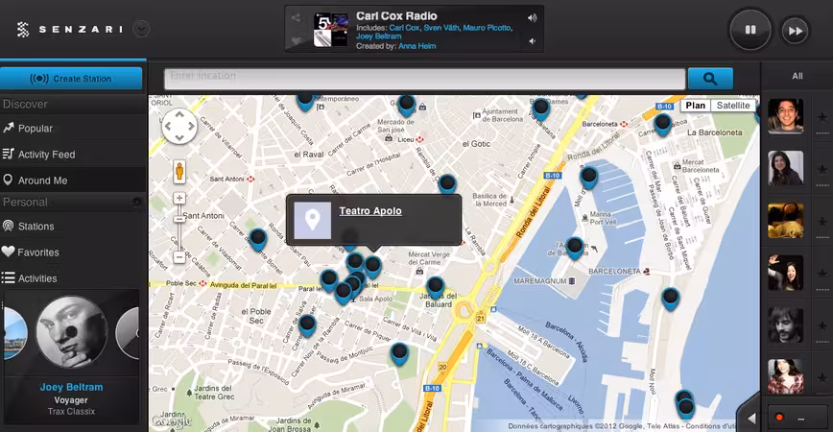Click the share icon beside album art
The width and height of the screenshot is (833, 432).
point(296,17)
